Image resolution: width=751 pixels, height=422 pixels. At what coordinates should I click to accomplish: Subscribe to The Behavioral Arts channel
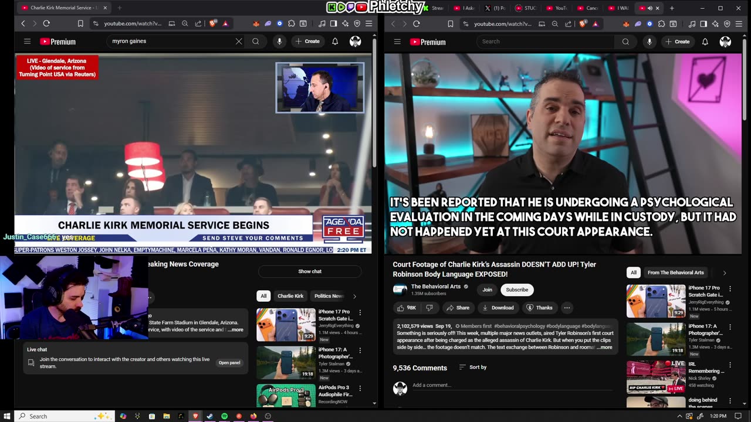(517, 290)
